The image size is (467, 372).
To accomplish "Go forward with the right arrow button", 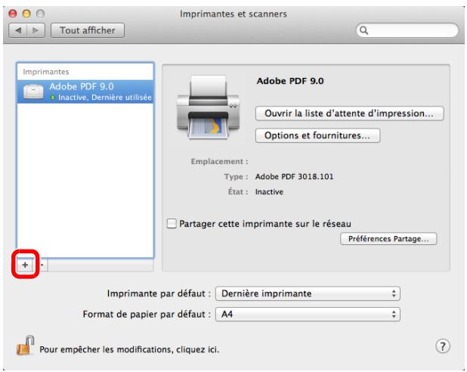I will [36, 30].
